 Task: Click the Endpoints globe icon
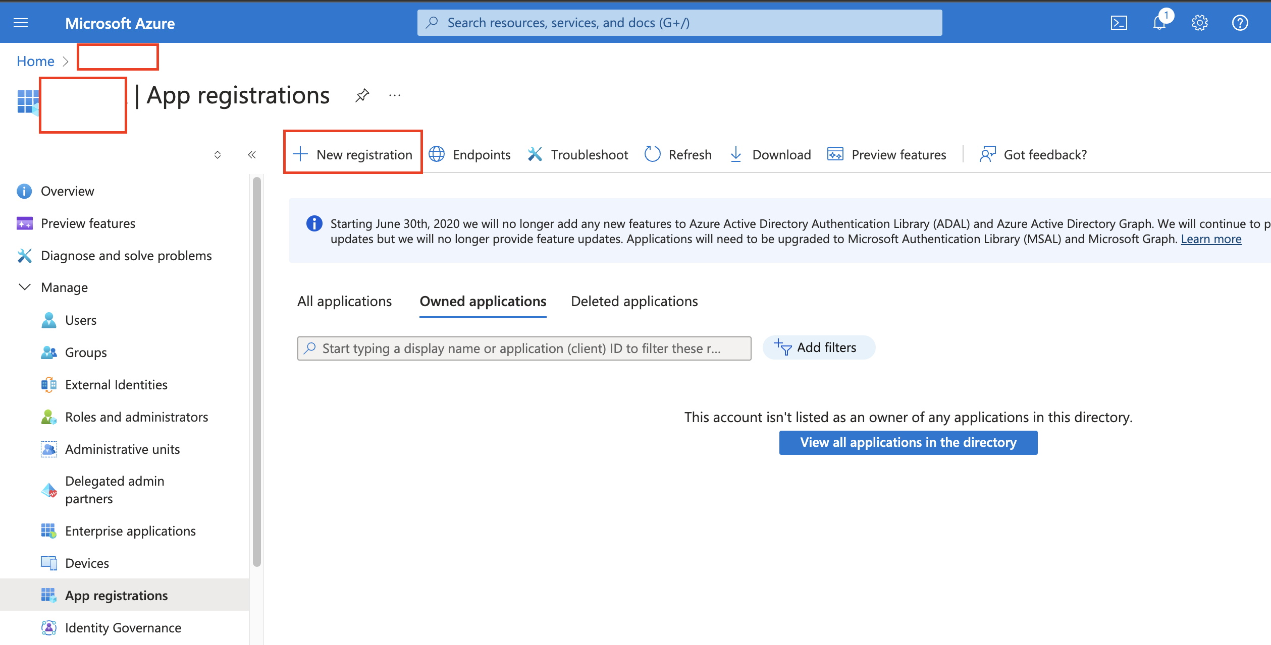tap(437, 154)
